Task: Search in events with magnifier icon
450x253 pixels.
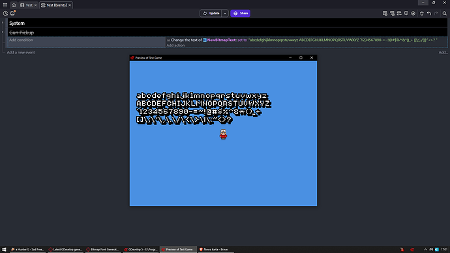Action: click(x=444, y=13)
